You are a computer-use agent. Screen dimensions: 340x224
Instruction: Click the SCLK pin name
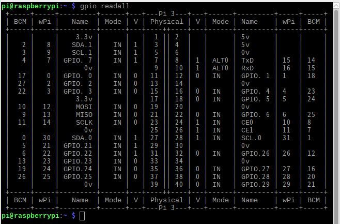(x=84, y=122)
